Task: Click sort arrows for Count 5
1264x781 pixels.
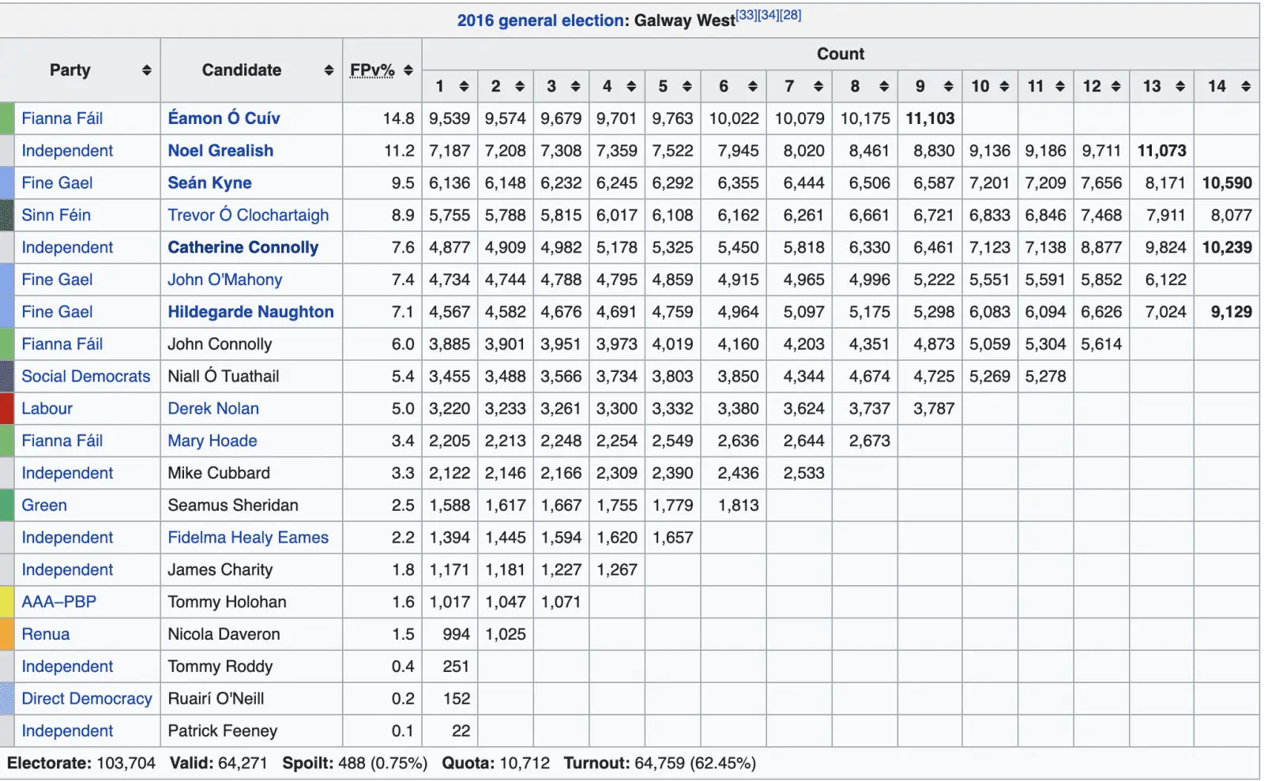Action: pos(687,87)
